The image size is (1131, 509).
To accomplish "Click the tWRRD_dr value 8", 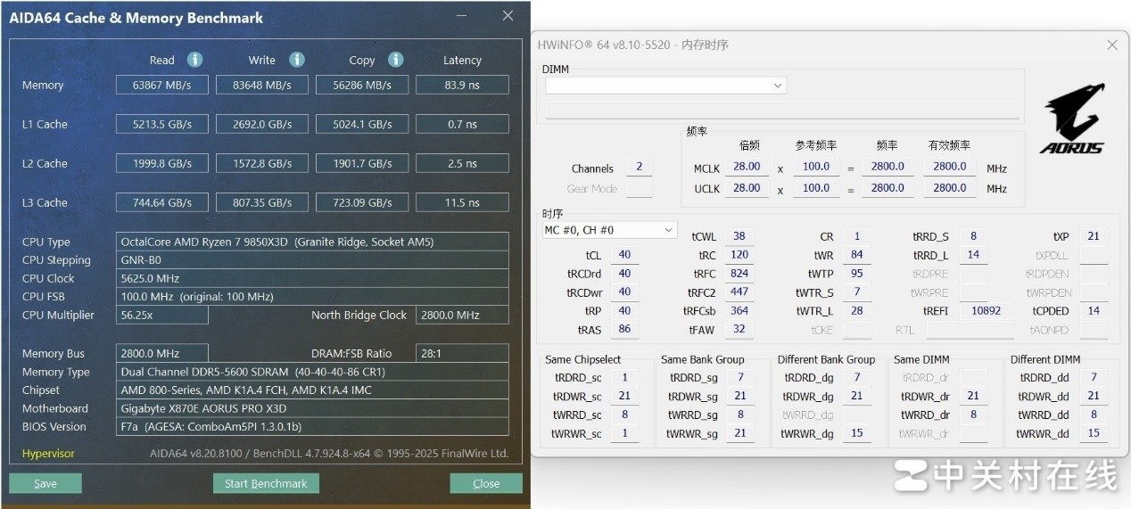I will (973, 415).
